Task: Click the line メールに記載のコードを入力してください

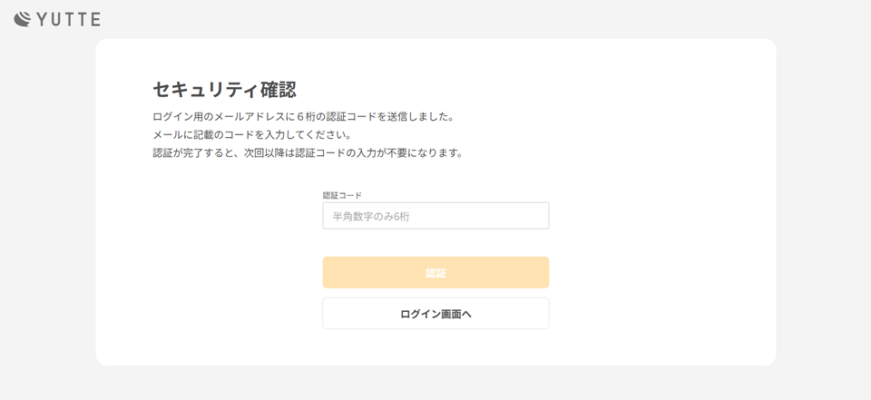Action: coord(252,135)
